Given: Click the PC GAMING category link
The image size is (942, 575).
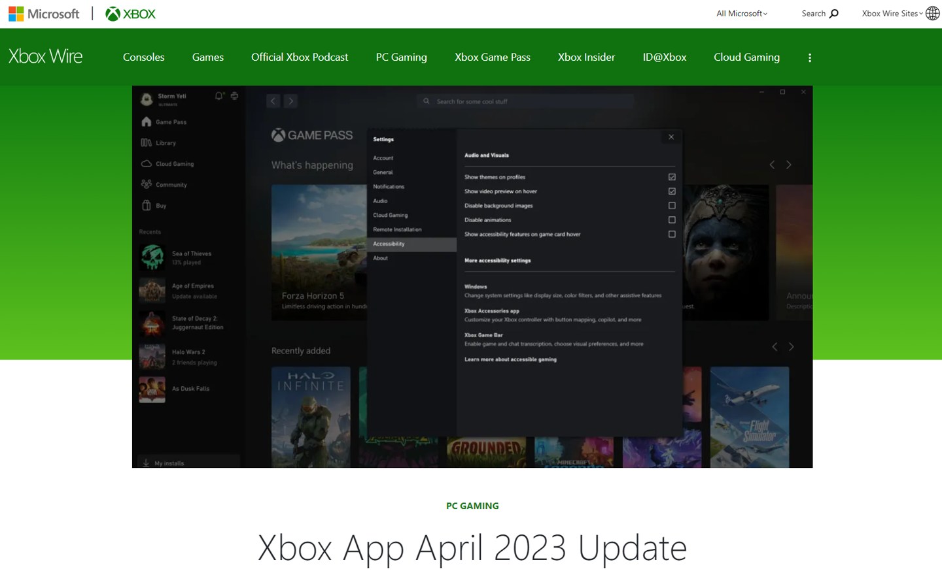Looking at the screenshot, I should (472, 506).
